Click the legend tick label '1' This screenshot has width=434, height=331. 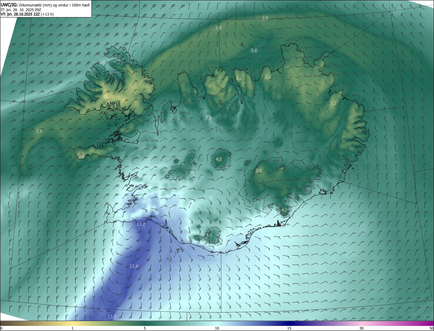click(73, 329)
